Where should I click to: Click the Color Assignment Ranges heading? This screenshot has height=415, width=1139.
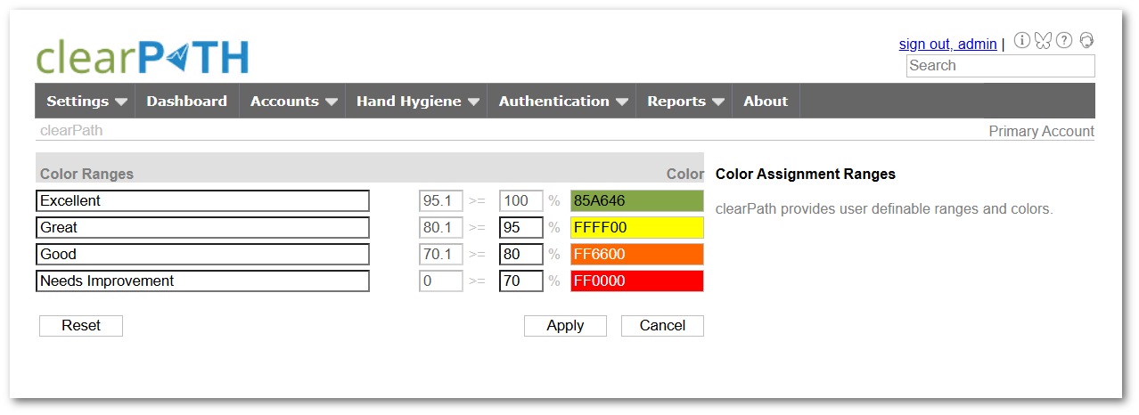(x=806, y=174)
